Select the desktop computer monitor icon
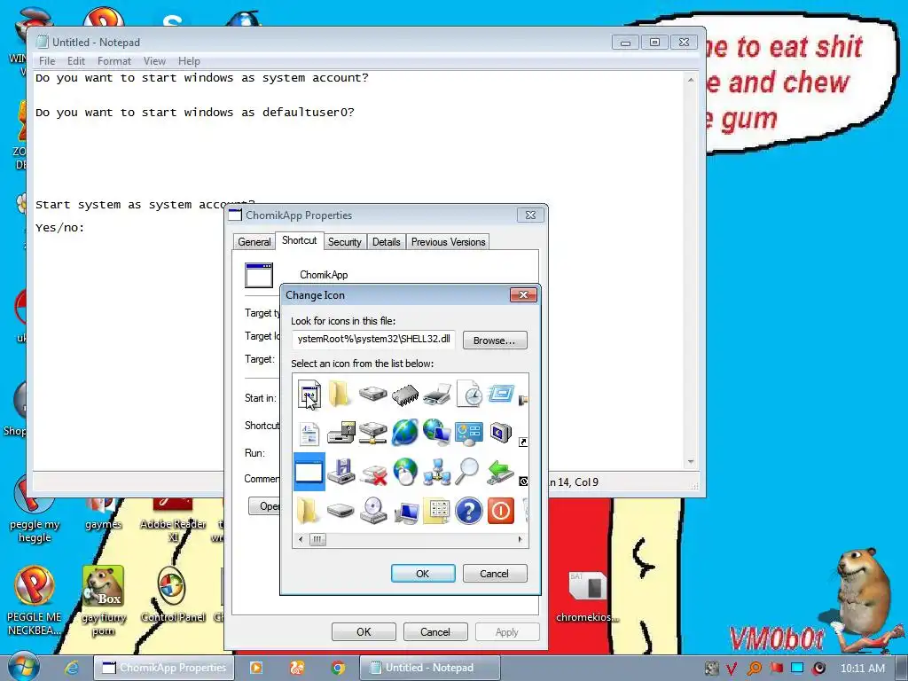 click(406, 512)
